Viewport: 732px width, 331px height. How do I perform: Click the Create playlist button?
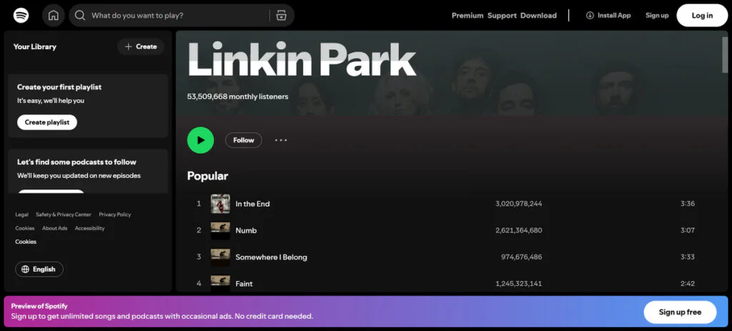coord(47,122)
